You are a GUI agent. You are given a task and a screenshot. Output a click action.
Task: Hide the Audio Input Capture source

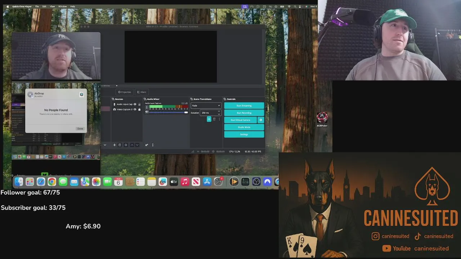[x=135, y=104]
